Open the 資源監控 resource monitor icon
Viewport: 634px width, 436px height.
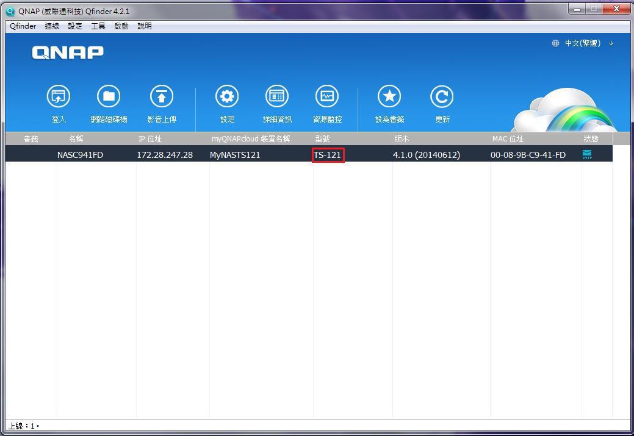point(327,96)
